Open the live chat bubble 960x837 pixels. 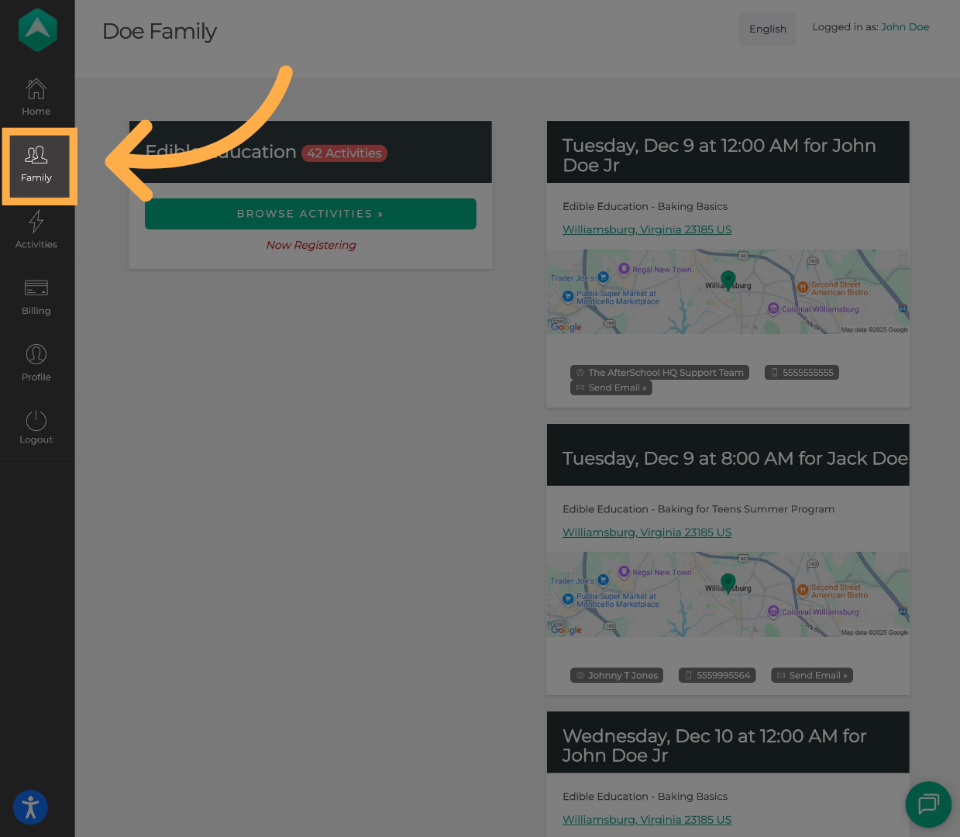click(x=927, y=804)
